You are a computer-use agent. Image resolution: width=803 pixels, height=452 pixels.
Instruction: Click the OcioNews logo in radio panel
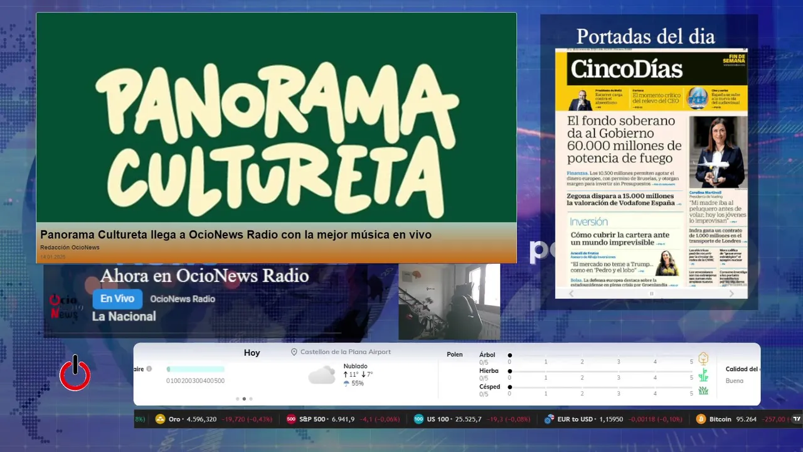click(x=65, y=306)
